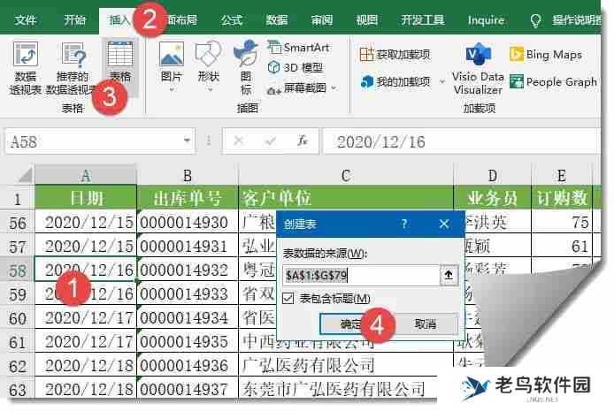The height and width of the screenshot is (411, 614).
Task: Click help question mark in 创建表 dialog
Action: tap(404, 225)
